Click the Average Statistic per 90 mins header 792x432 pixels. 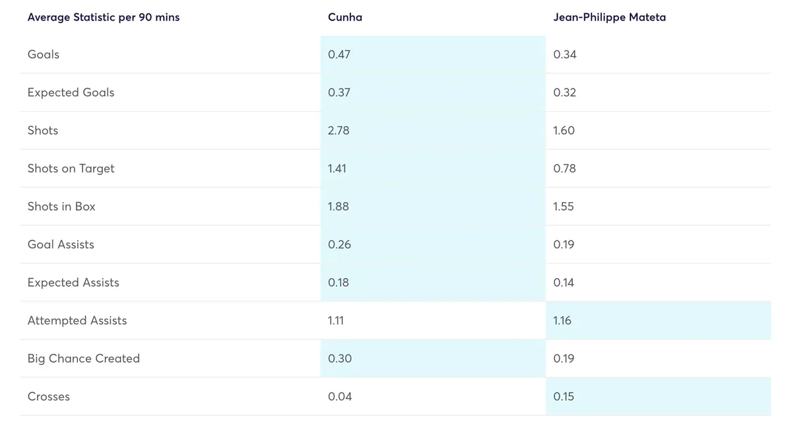[x=104, y=17]
